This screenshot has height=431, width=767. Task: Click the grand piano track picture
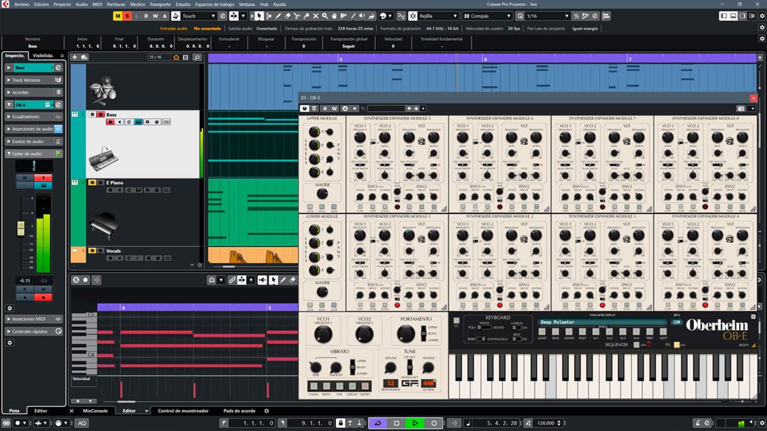click(102, 226)
